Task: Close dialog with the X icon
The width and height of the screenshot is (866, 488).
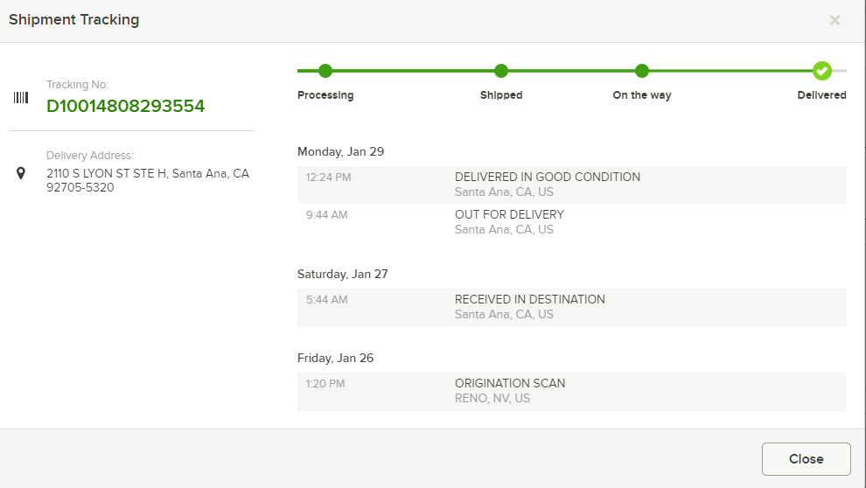Action: point(835,20)
